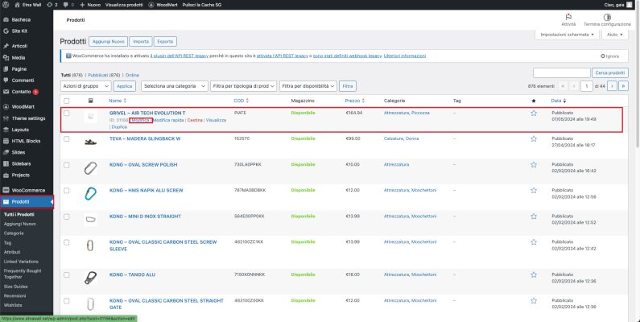The width and height of the screenshot is (640, 322).
Task: Click the Applica button
Action: point(125,86)
